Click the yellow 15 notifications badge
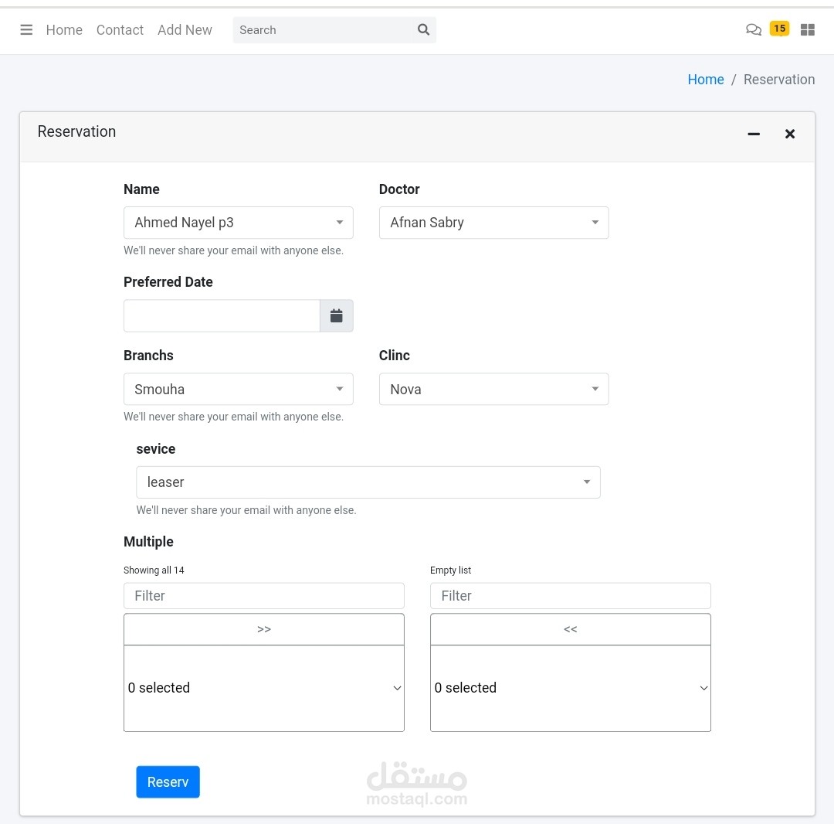The height and width of the screenshot is (824, 834). pyautogui.click(x=779, y=29)
